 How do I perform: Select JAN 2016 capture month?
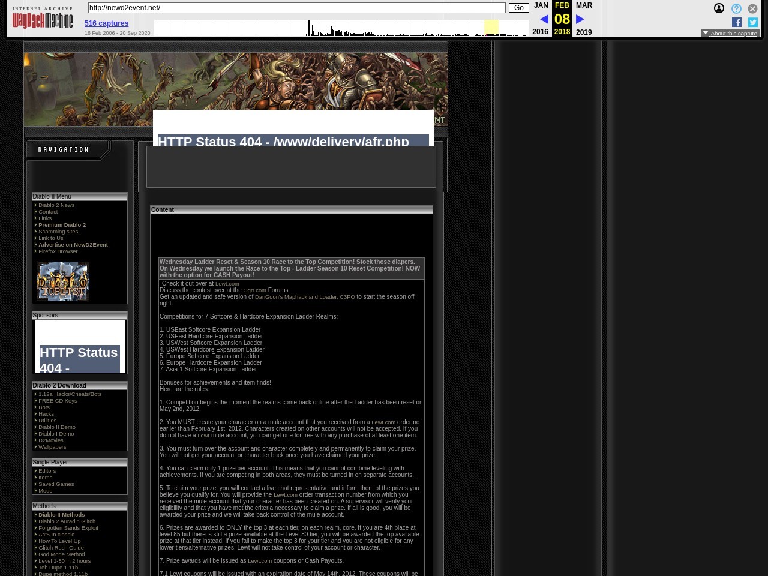click(x=541, y=5)
